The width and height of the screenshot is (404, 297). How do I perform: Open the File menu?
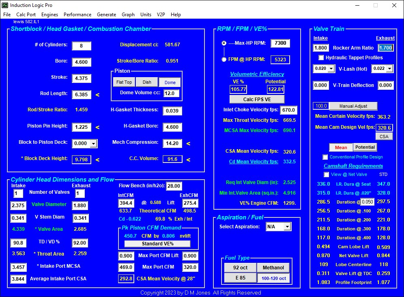[x=7, y=15]
